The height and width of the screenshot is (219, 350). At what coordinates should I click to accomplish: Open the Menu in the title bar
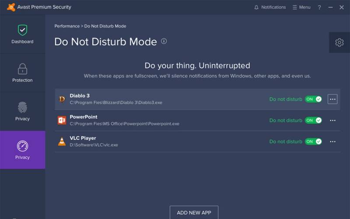pos(301,7)
